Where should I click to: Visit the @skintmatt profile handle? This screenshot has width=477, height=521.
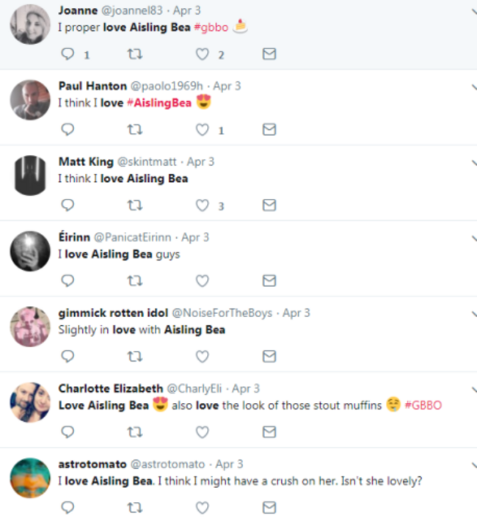[x=147, y=162]
